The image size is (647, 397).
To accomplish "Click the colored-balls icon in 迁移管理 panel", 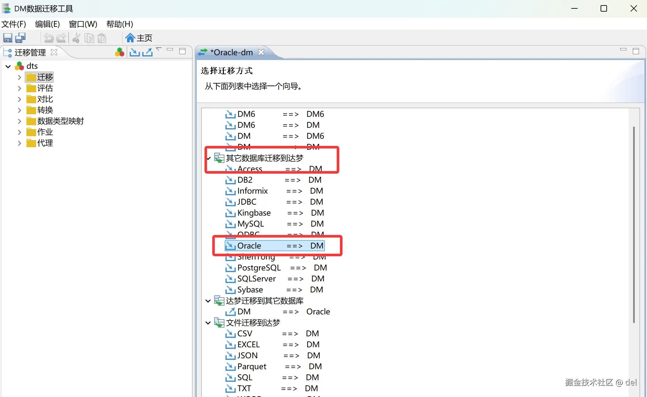I will click(120, 52).
